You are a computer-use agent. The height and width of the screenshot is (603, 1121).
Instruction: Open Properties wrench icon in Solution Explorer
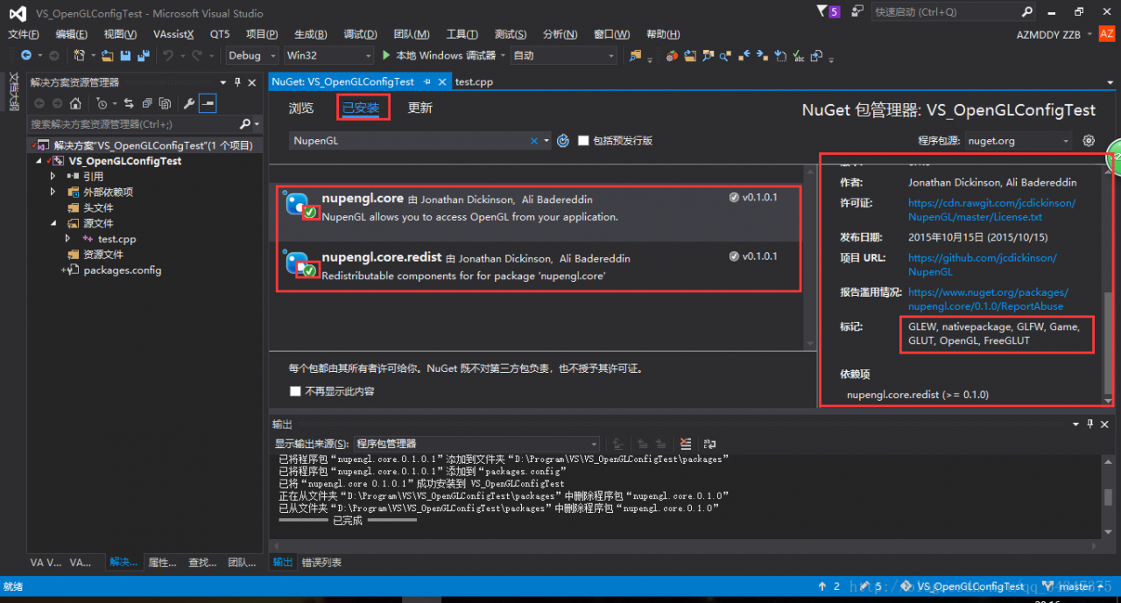188,103
